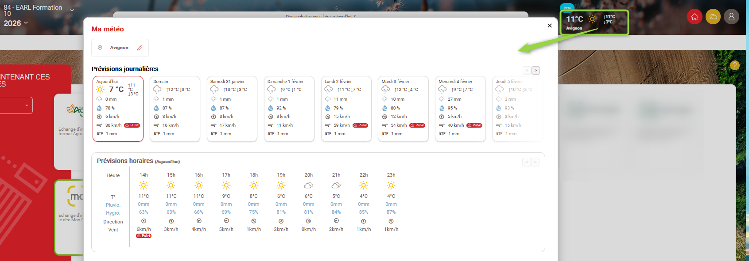Click the Pulvé badge under 14h wind

point(144,236)
